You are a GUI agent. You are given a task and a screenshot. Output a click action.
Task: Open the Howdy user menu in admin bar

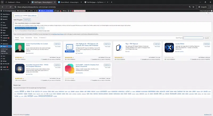pos(206,11)
